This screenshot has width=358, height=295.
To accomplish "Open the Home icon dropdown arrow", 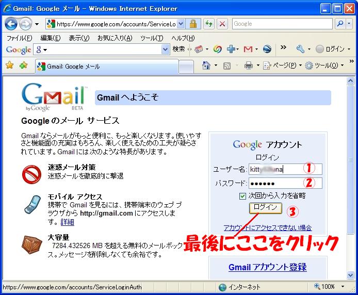I will (216, 65).
